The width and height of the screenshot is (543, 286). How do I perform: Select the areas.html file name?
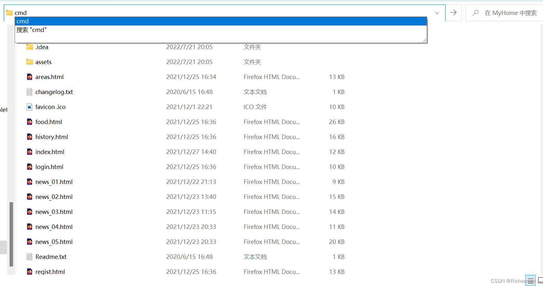click(x=49, y=77)
